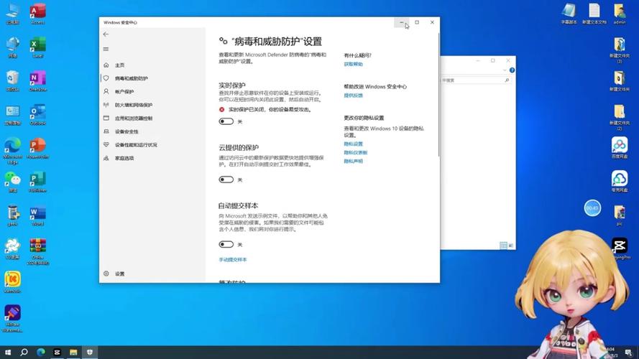Select the Control Panel desktop icon
The height and width of the screenshot is (359, 639).
coord(13,114)
